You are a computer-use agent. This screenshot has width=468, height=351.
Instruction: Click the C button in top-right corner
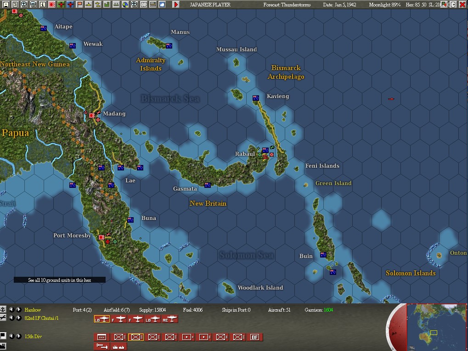point(453,5)
